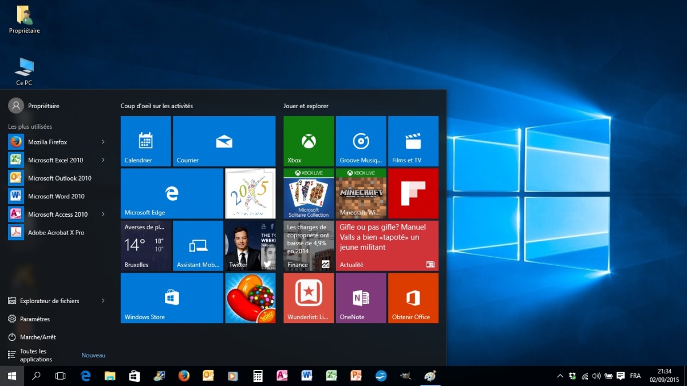This screenshot has width=687, height=386.
Task: Launch the Microsoft Edge tile
Action: pos(172,193)
